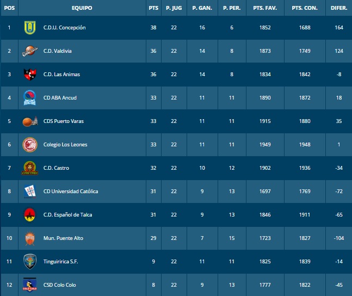Click the C.D. Valdivia team logo
This screenshot has width=352, height=296.
point(29,51)
